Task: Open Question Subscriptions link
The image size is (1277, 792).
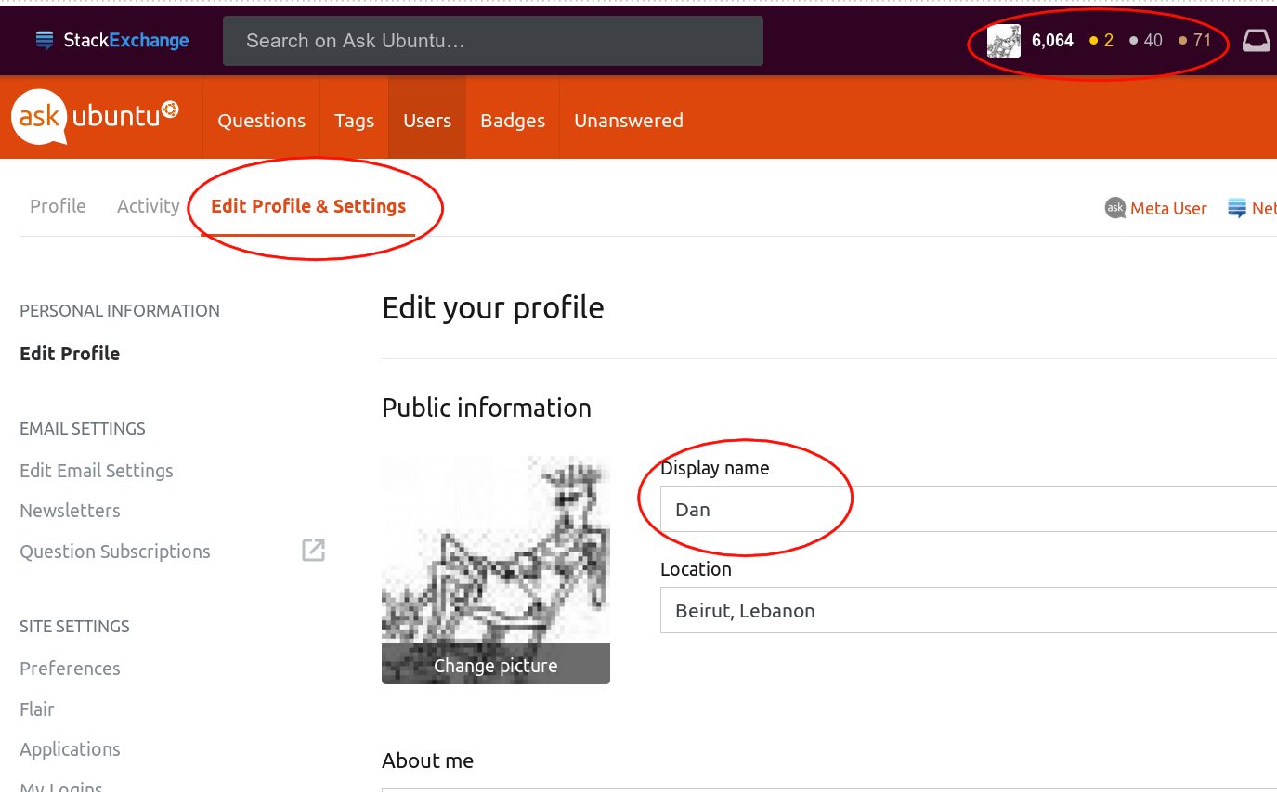Action: click(115, 552)
